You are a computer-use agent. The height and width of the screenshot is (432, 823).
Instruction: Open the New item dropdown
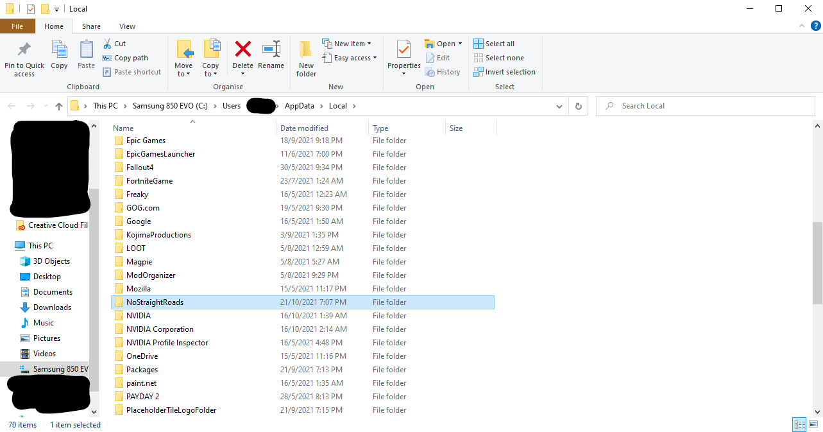[x=346, y=44]
